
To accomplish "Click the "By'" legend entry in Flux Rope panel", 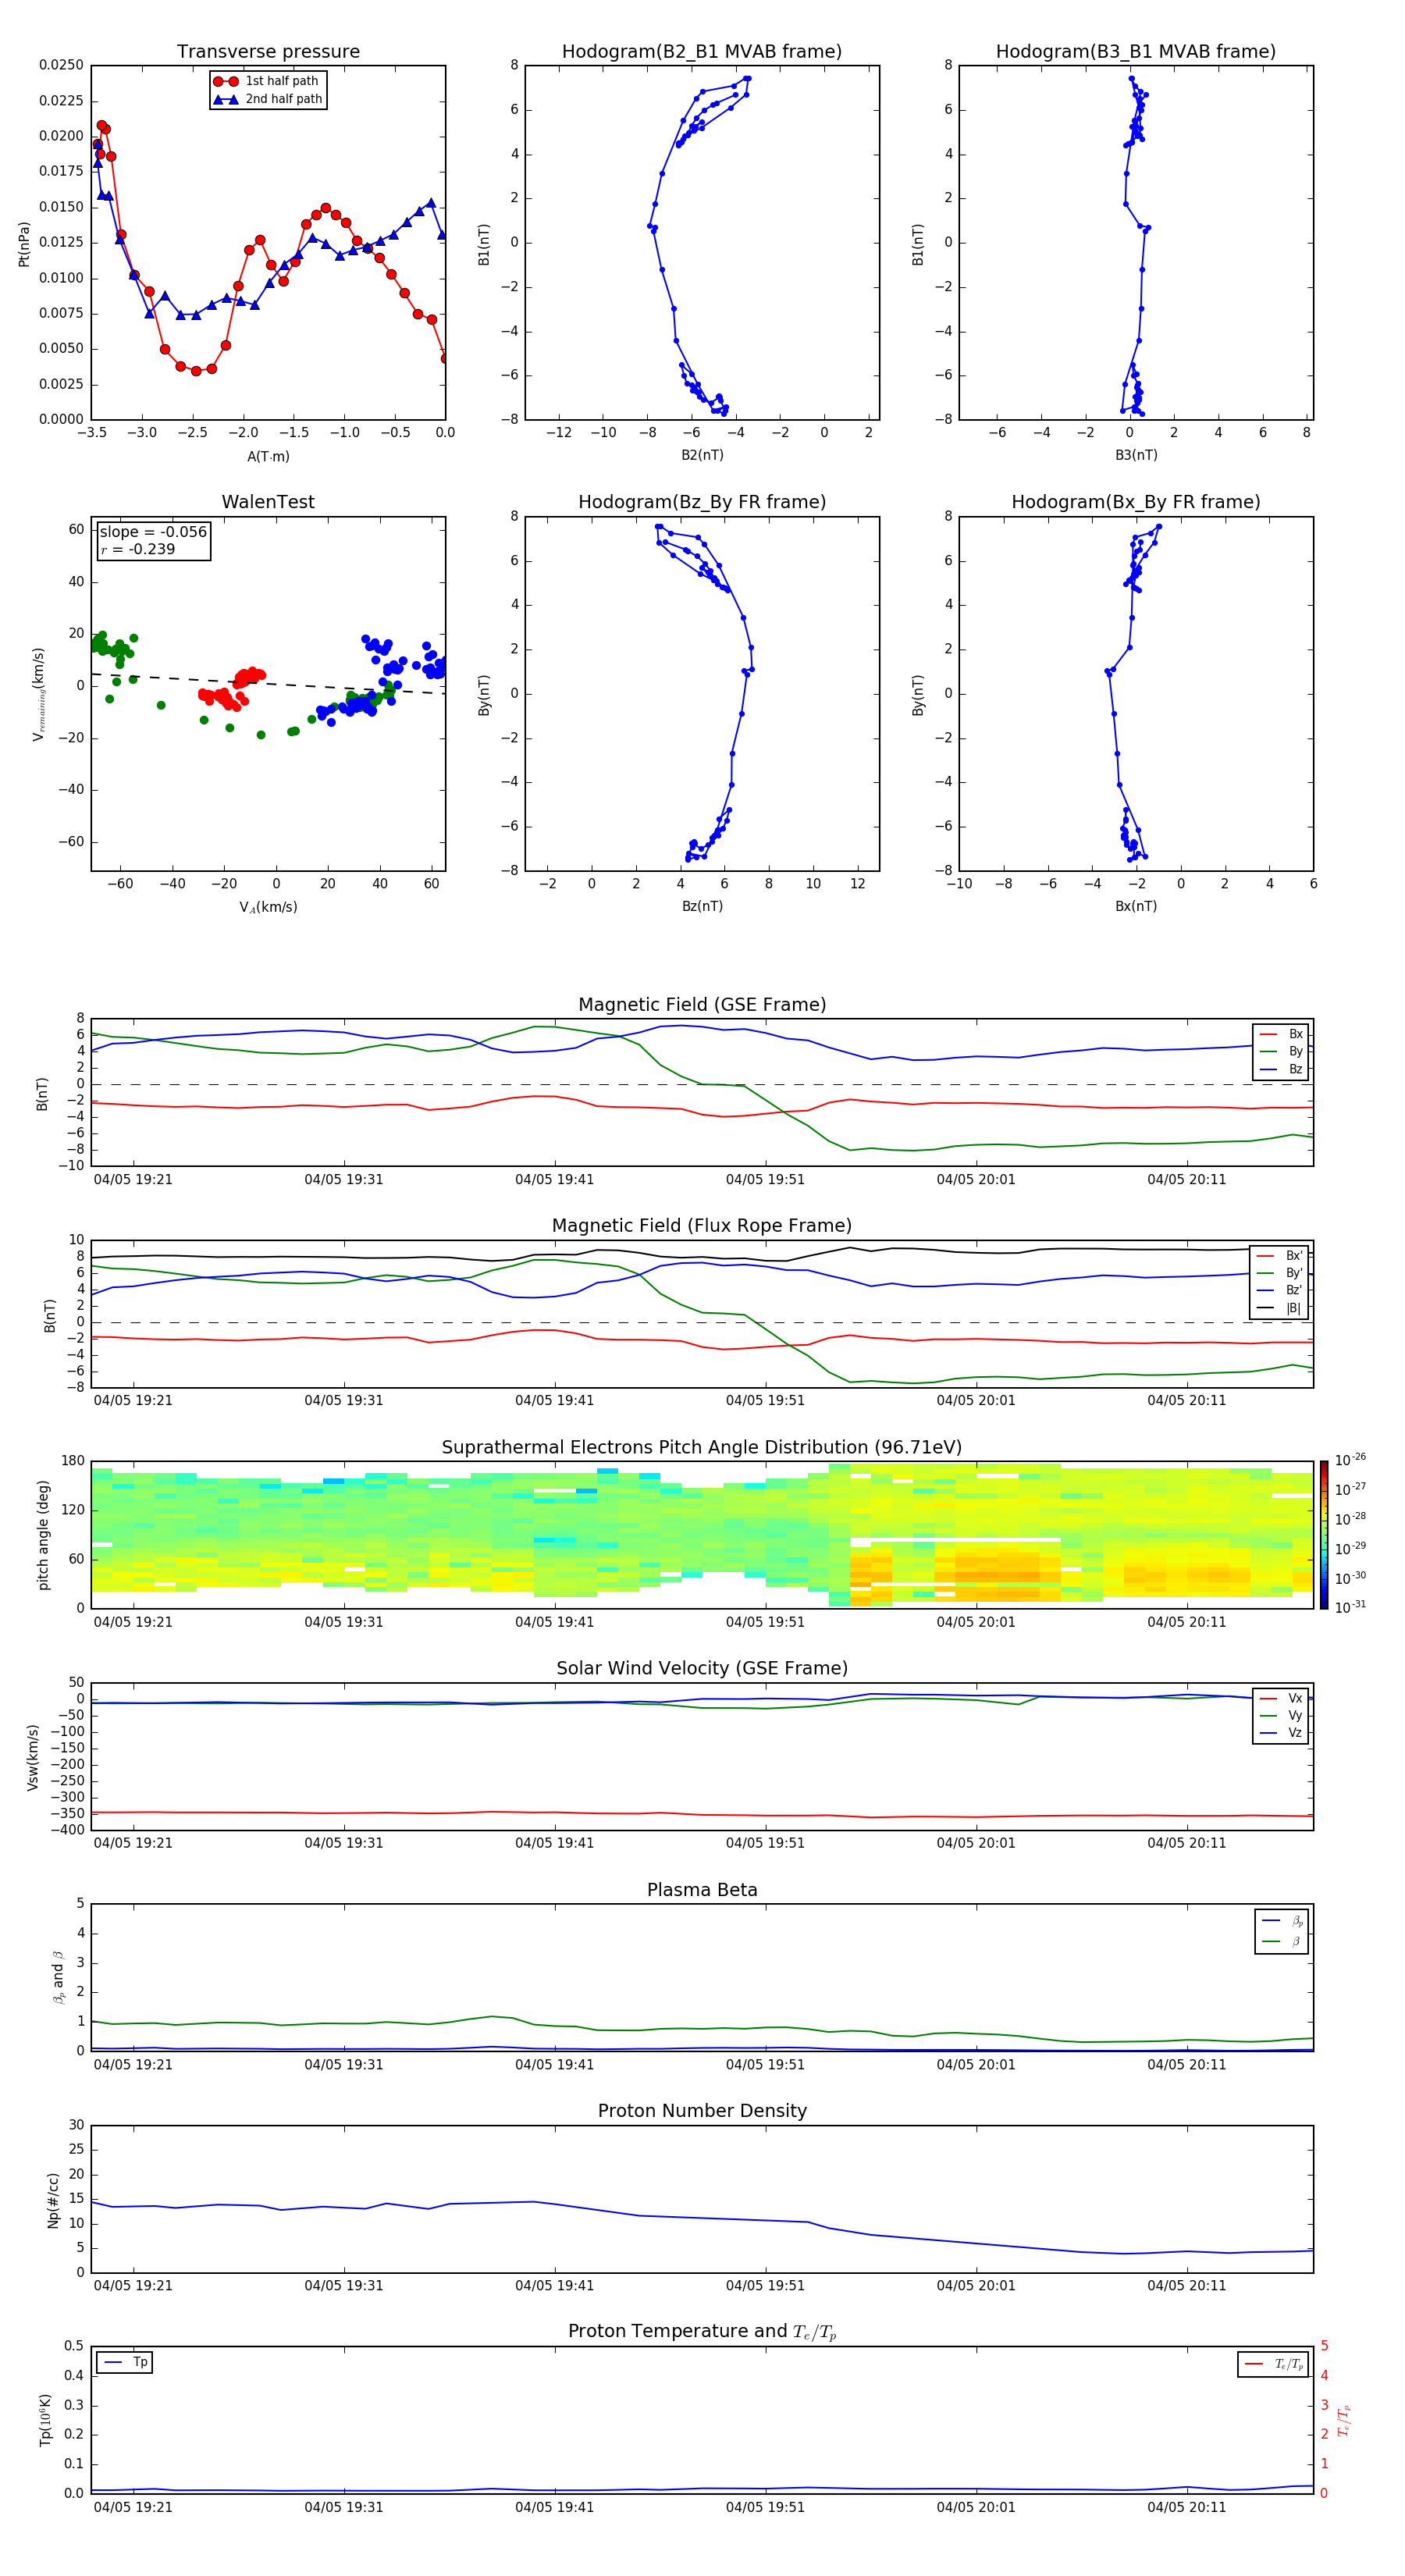I will (1280, 1273).
